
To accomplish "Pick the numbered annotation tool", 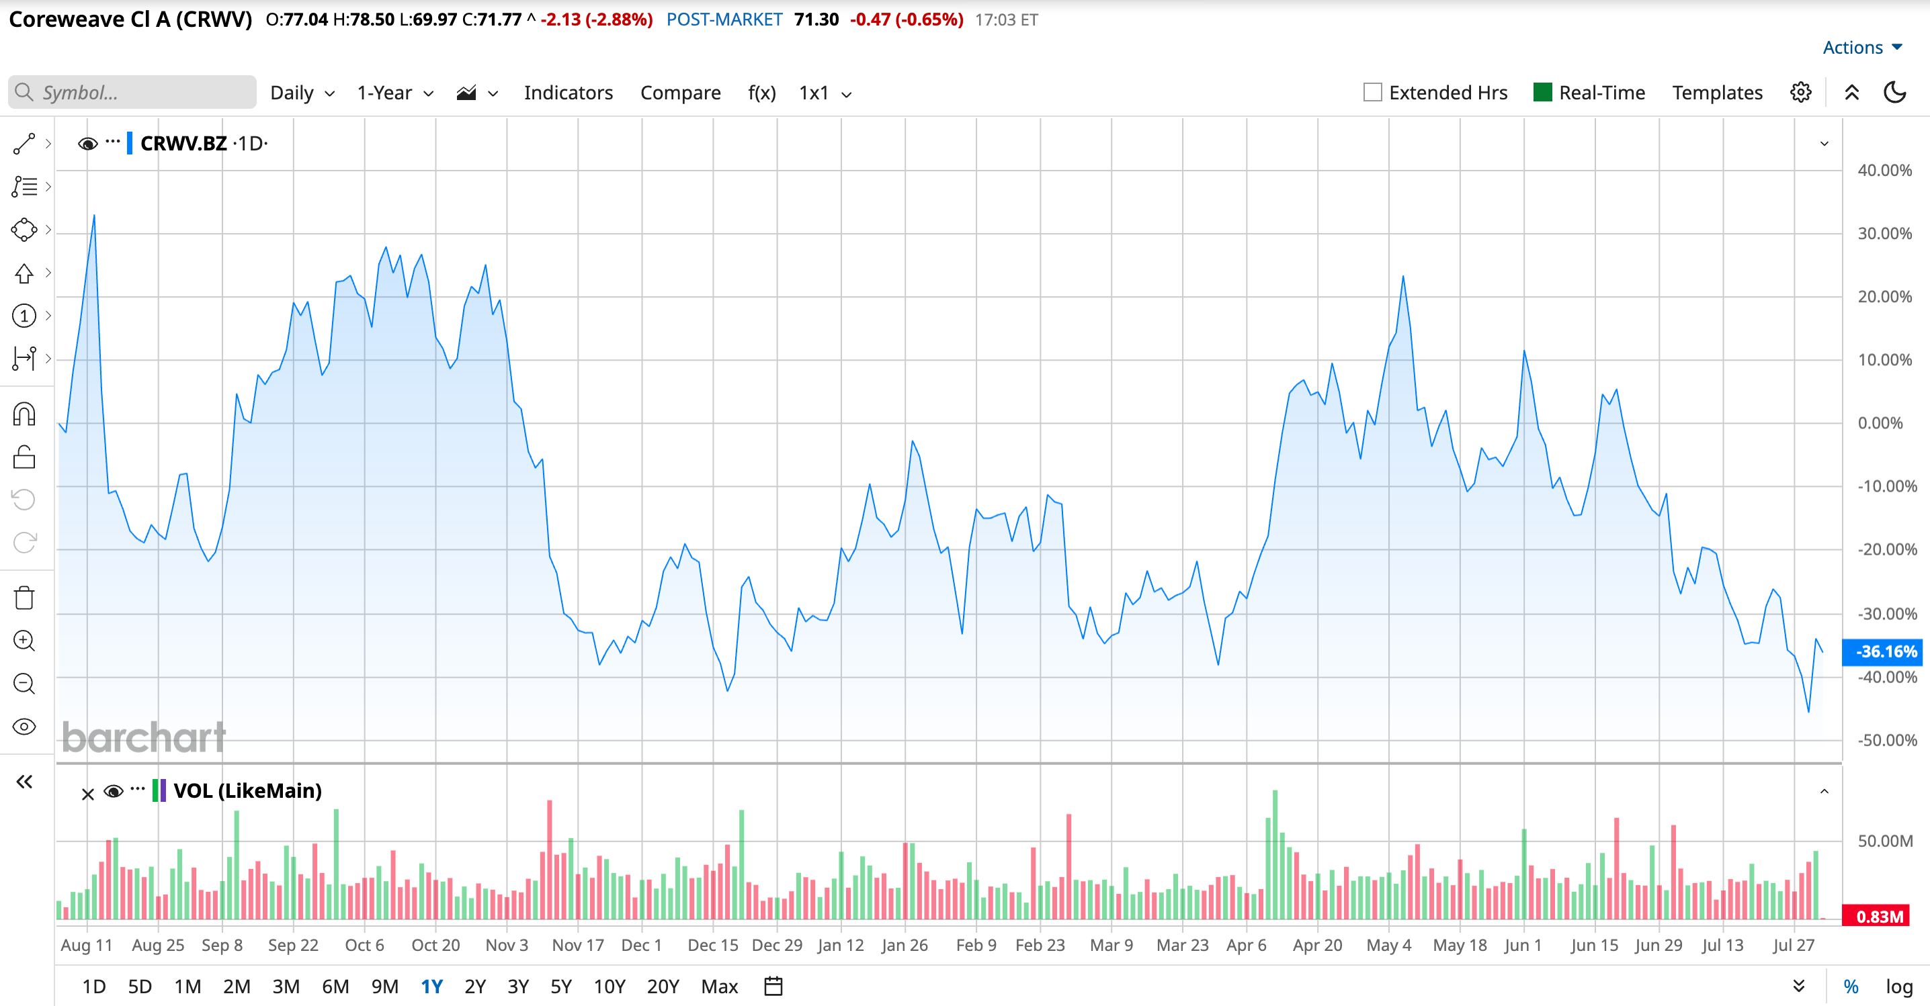I will coord(24,316).
